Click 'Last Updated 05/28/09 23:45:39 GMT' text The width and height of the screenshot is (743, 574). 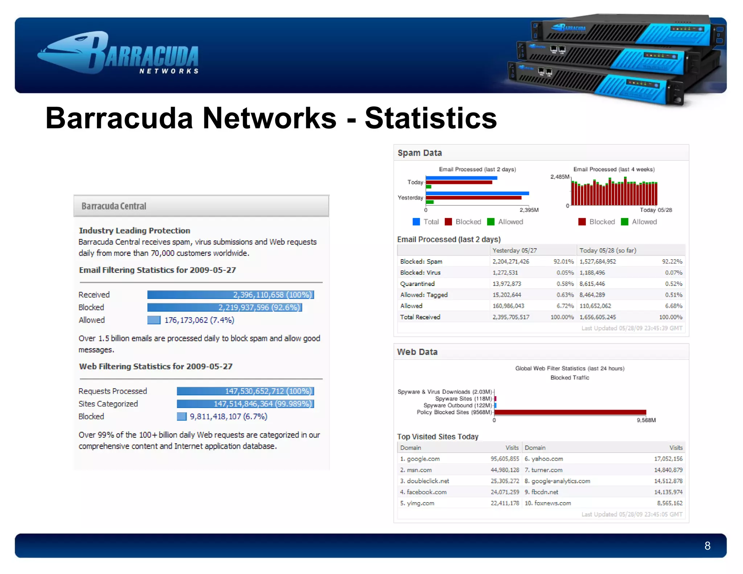pos(632,328)
